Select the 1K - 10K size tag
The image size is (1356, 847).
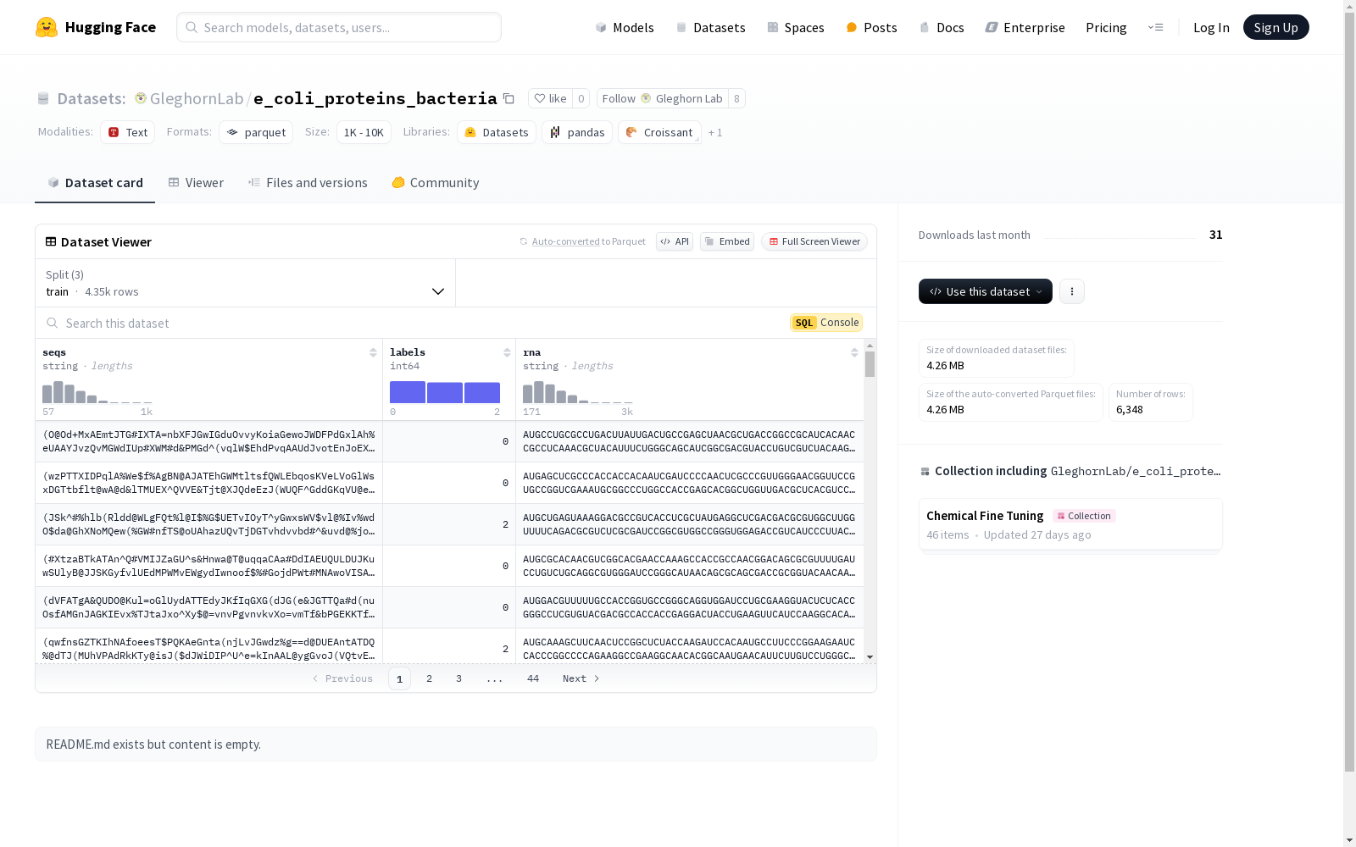coord(364,132)
